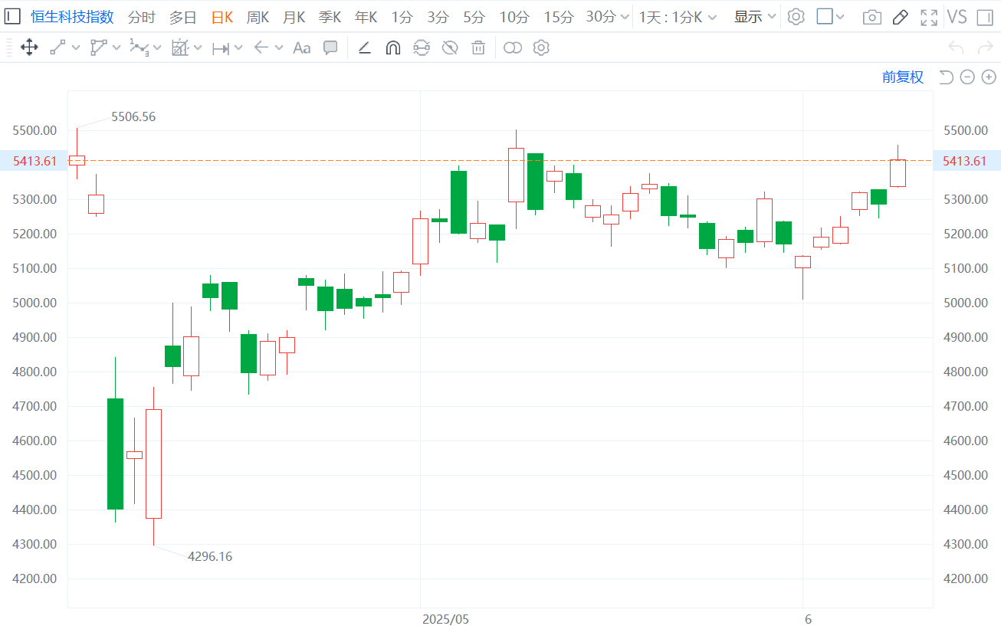Viewport: 1001px width, 639px height.
Task: Select the angle line drawing tool
Action: [x=365, y=48]
